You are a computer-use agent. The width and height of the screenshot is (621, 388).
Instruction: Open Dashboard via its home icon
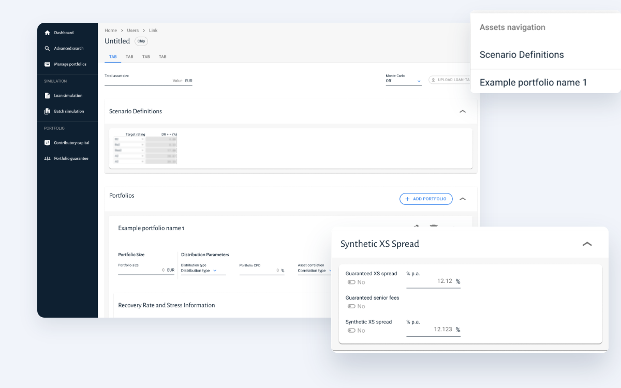47,33
